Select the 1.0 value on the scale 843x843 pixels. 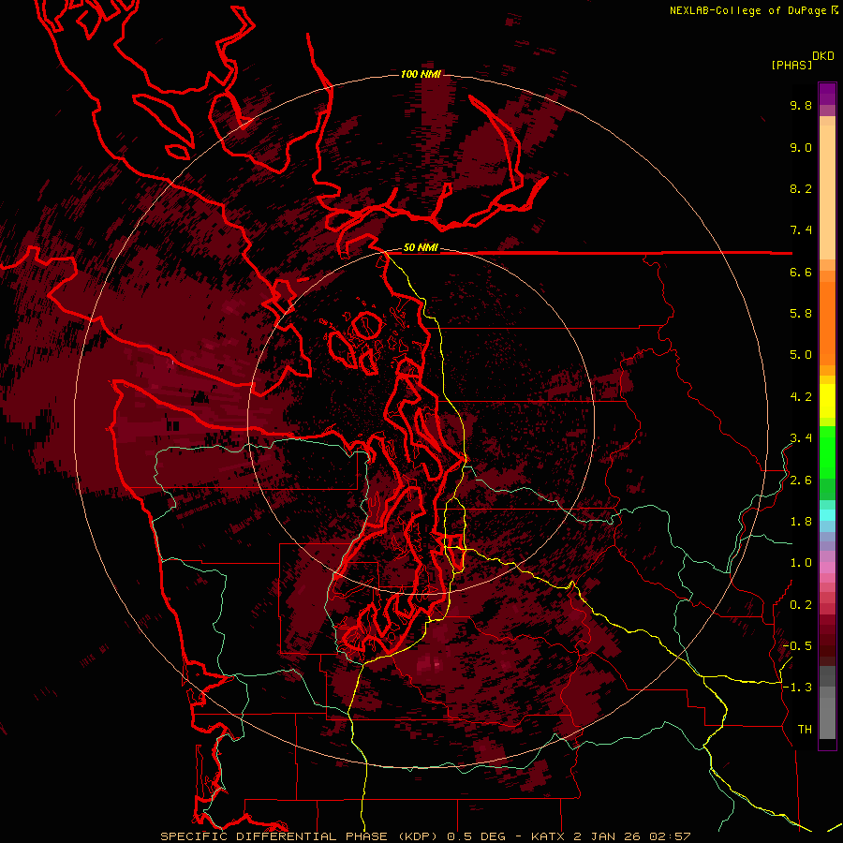(x=801, y=563)
